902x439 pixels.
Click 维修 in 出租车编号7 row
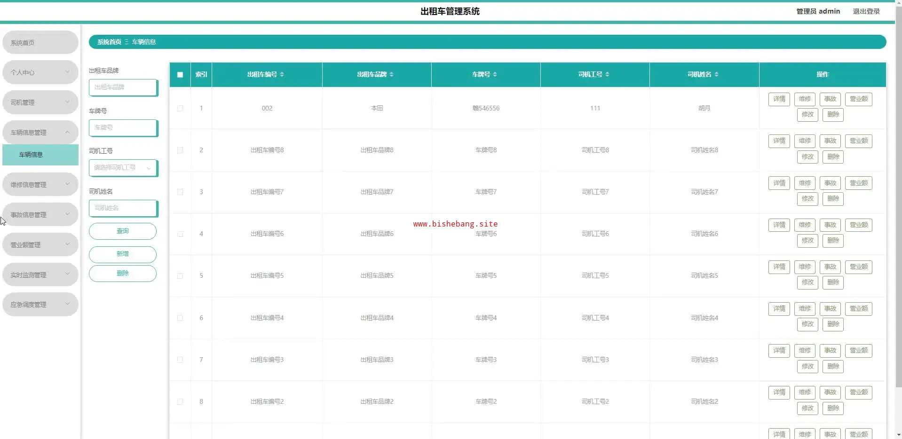805,183
